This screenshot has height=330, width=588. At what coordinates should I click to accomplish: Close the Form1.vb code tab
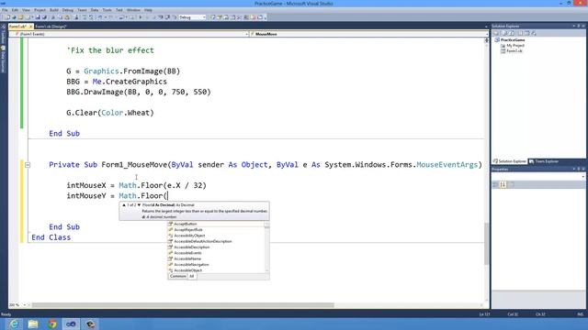[x=30, y=27]
